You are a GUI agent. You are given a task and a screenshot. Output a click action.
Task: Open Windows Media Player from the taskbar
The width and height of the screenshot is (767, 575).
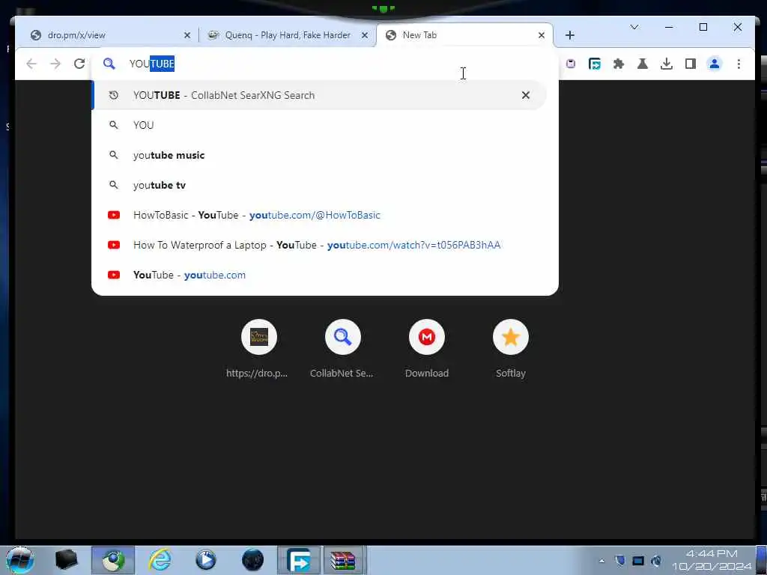(x=206, y=560)
